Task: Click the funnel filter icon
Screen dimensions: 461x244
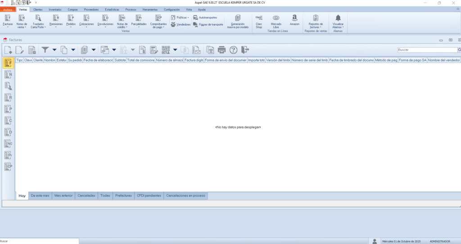Action: coord(45,50)
